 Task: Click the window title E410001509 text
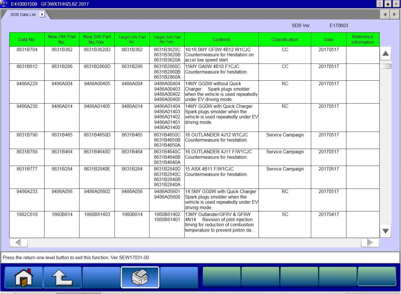(24, 4)
